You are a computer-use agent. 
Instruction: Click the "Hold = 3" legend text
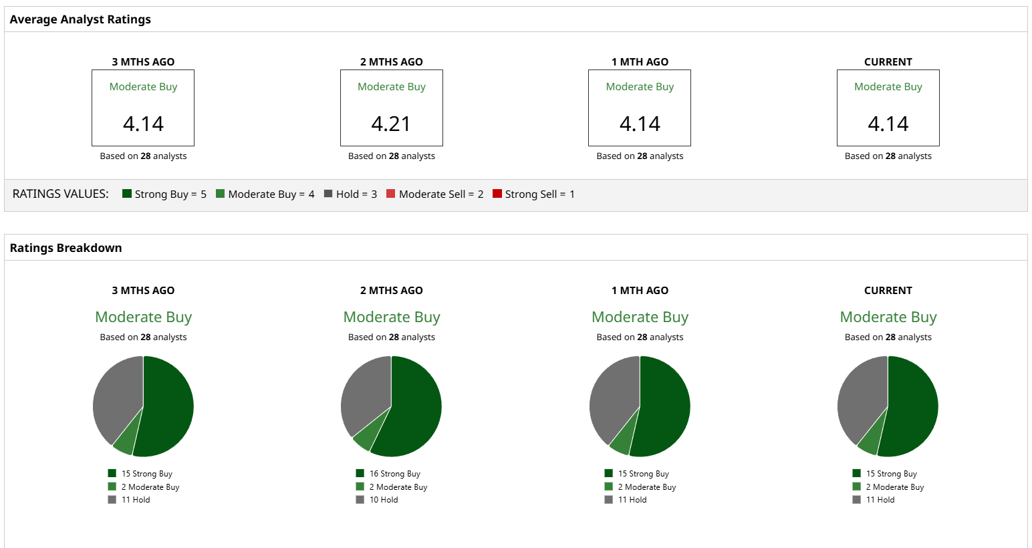click(356, 194)
